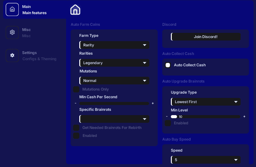This screenshot has width=256, height=167.
Task: Click the Settings cog icon in sidebar
Action: pos(12,56)
